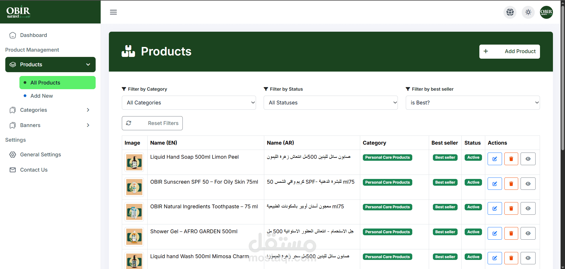View the Shower Gel AFRO GARDEN product
The image size is (565, 269).
point(528,233)
